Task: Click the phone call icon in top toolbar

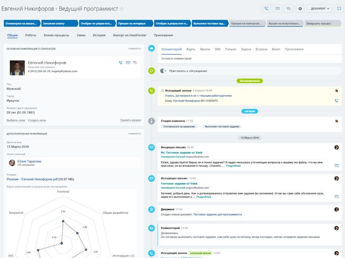Action: click(266, 8)
